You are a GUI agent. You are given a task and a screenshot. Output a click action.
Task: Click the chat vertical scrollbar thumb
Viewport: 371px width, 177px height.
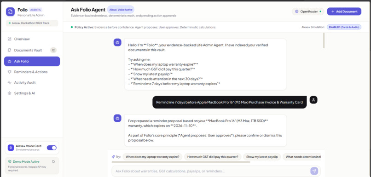pyautogui.click(x=324, y=40)
